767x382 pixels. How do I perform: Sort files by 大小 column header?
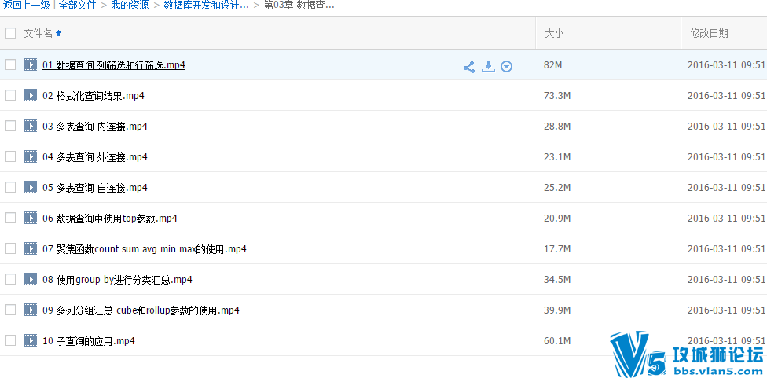(x=555, y=33)
